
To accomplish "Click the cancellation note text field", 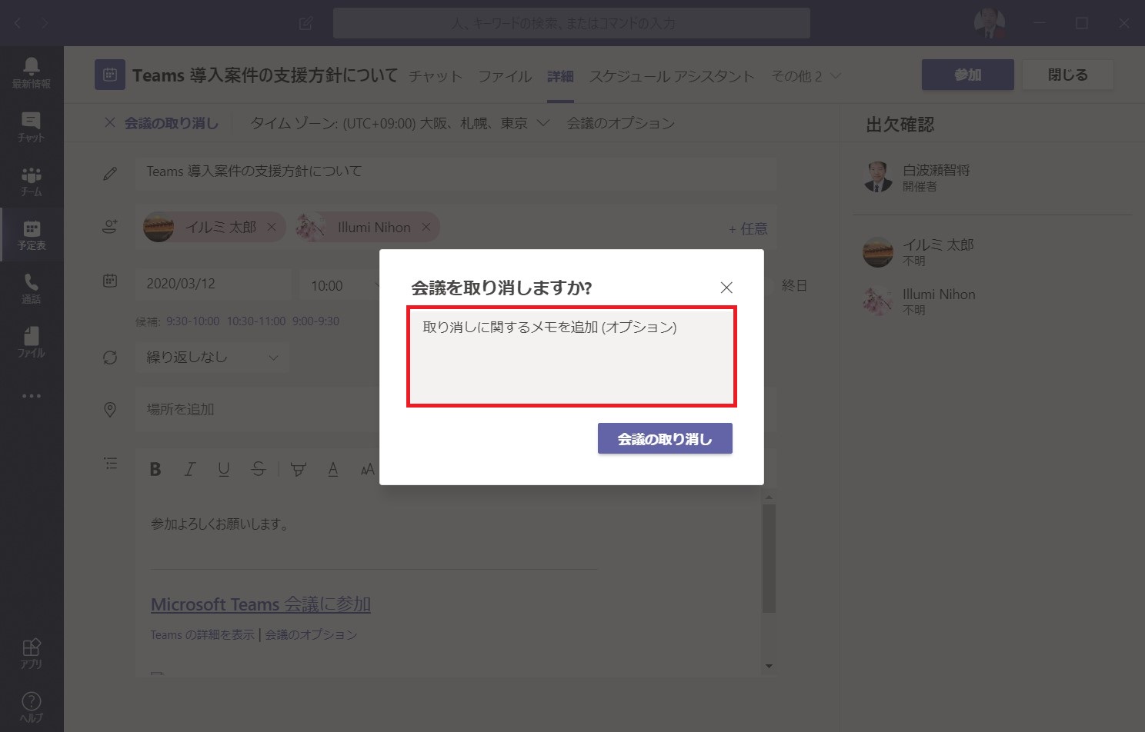I will 572,356.
